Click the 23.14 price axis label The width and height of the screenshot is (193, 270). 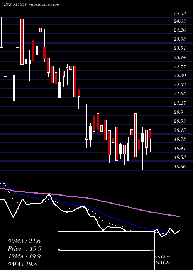pos(180,57)
